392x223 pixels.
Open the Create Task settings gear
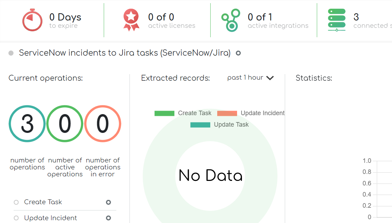[x=108, y=202]
